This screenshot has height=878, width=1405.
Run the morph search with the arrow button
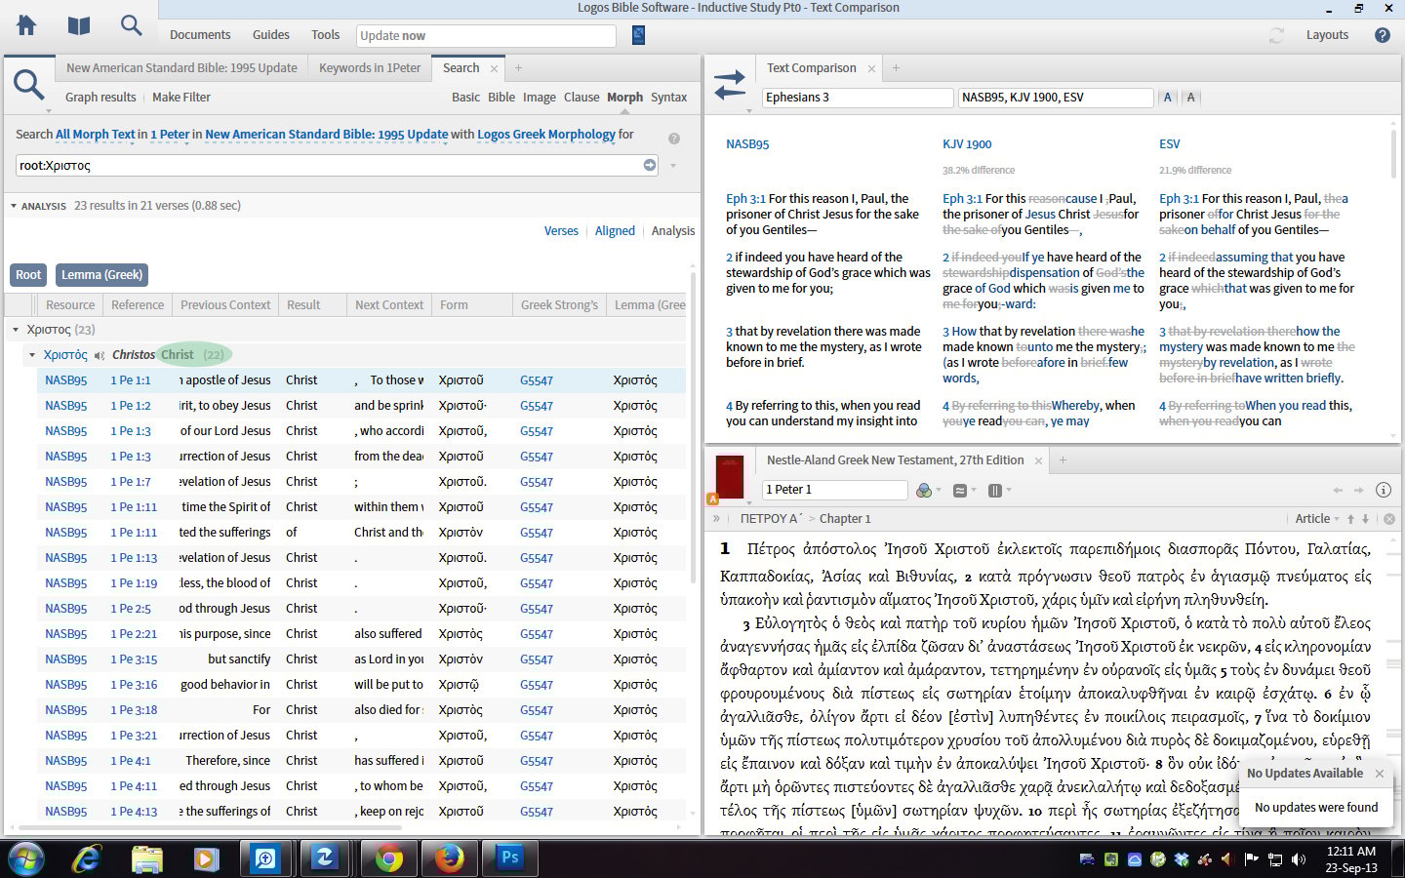[x=650, y=165]
